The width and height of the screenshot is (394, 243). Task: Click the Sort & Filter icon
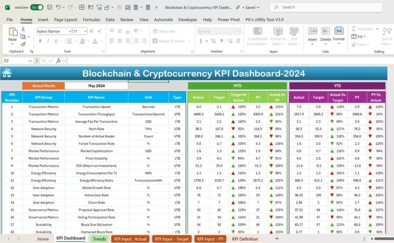387,32
